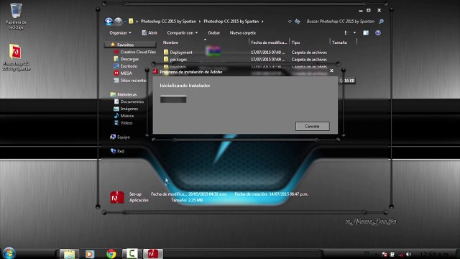Open the view options dropdown arrow
The image size is (460, 259).
pos(354,33)
